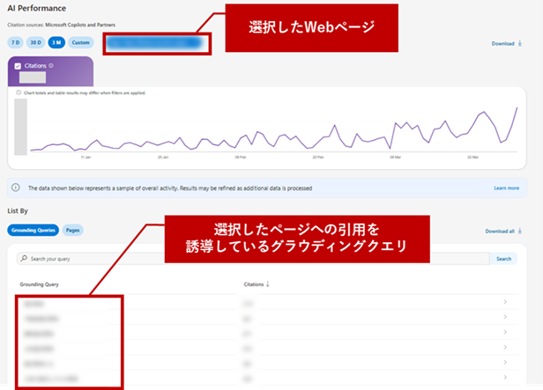
Task: Click the blurred selected web page filter
Action: pyautogui.click(x=156, y=41)
